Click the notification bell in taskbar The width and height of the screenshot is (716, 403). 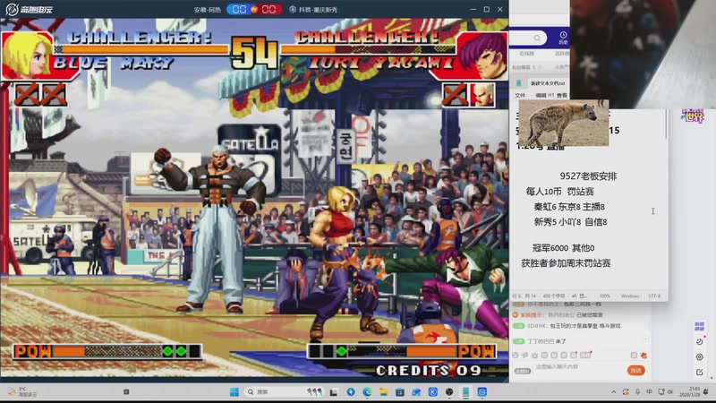(707, 392)
